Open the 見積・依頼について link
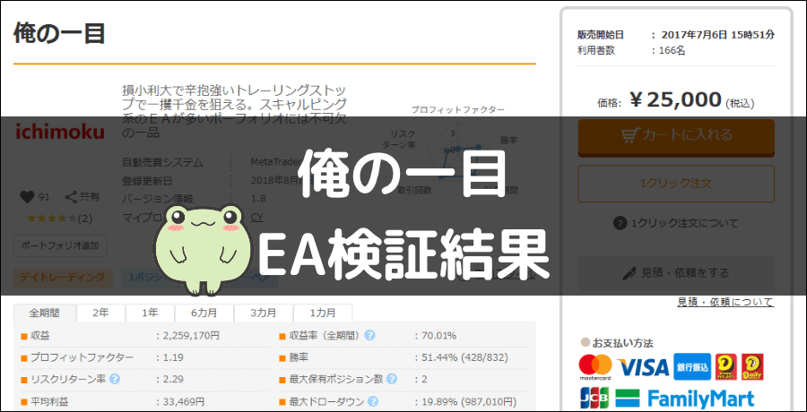This screenshot has width=807, height=412. [725, 303]
